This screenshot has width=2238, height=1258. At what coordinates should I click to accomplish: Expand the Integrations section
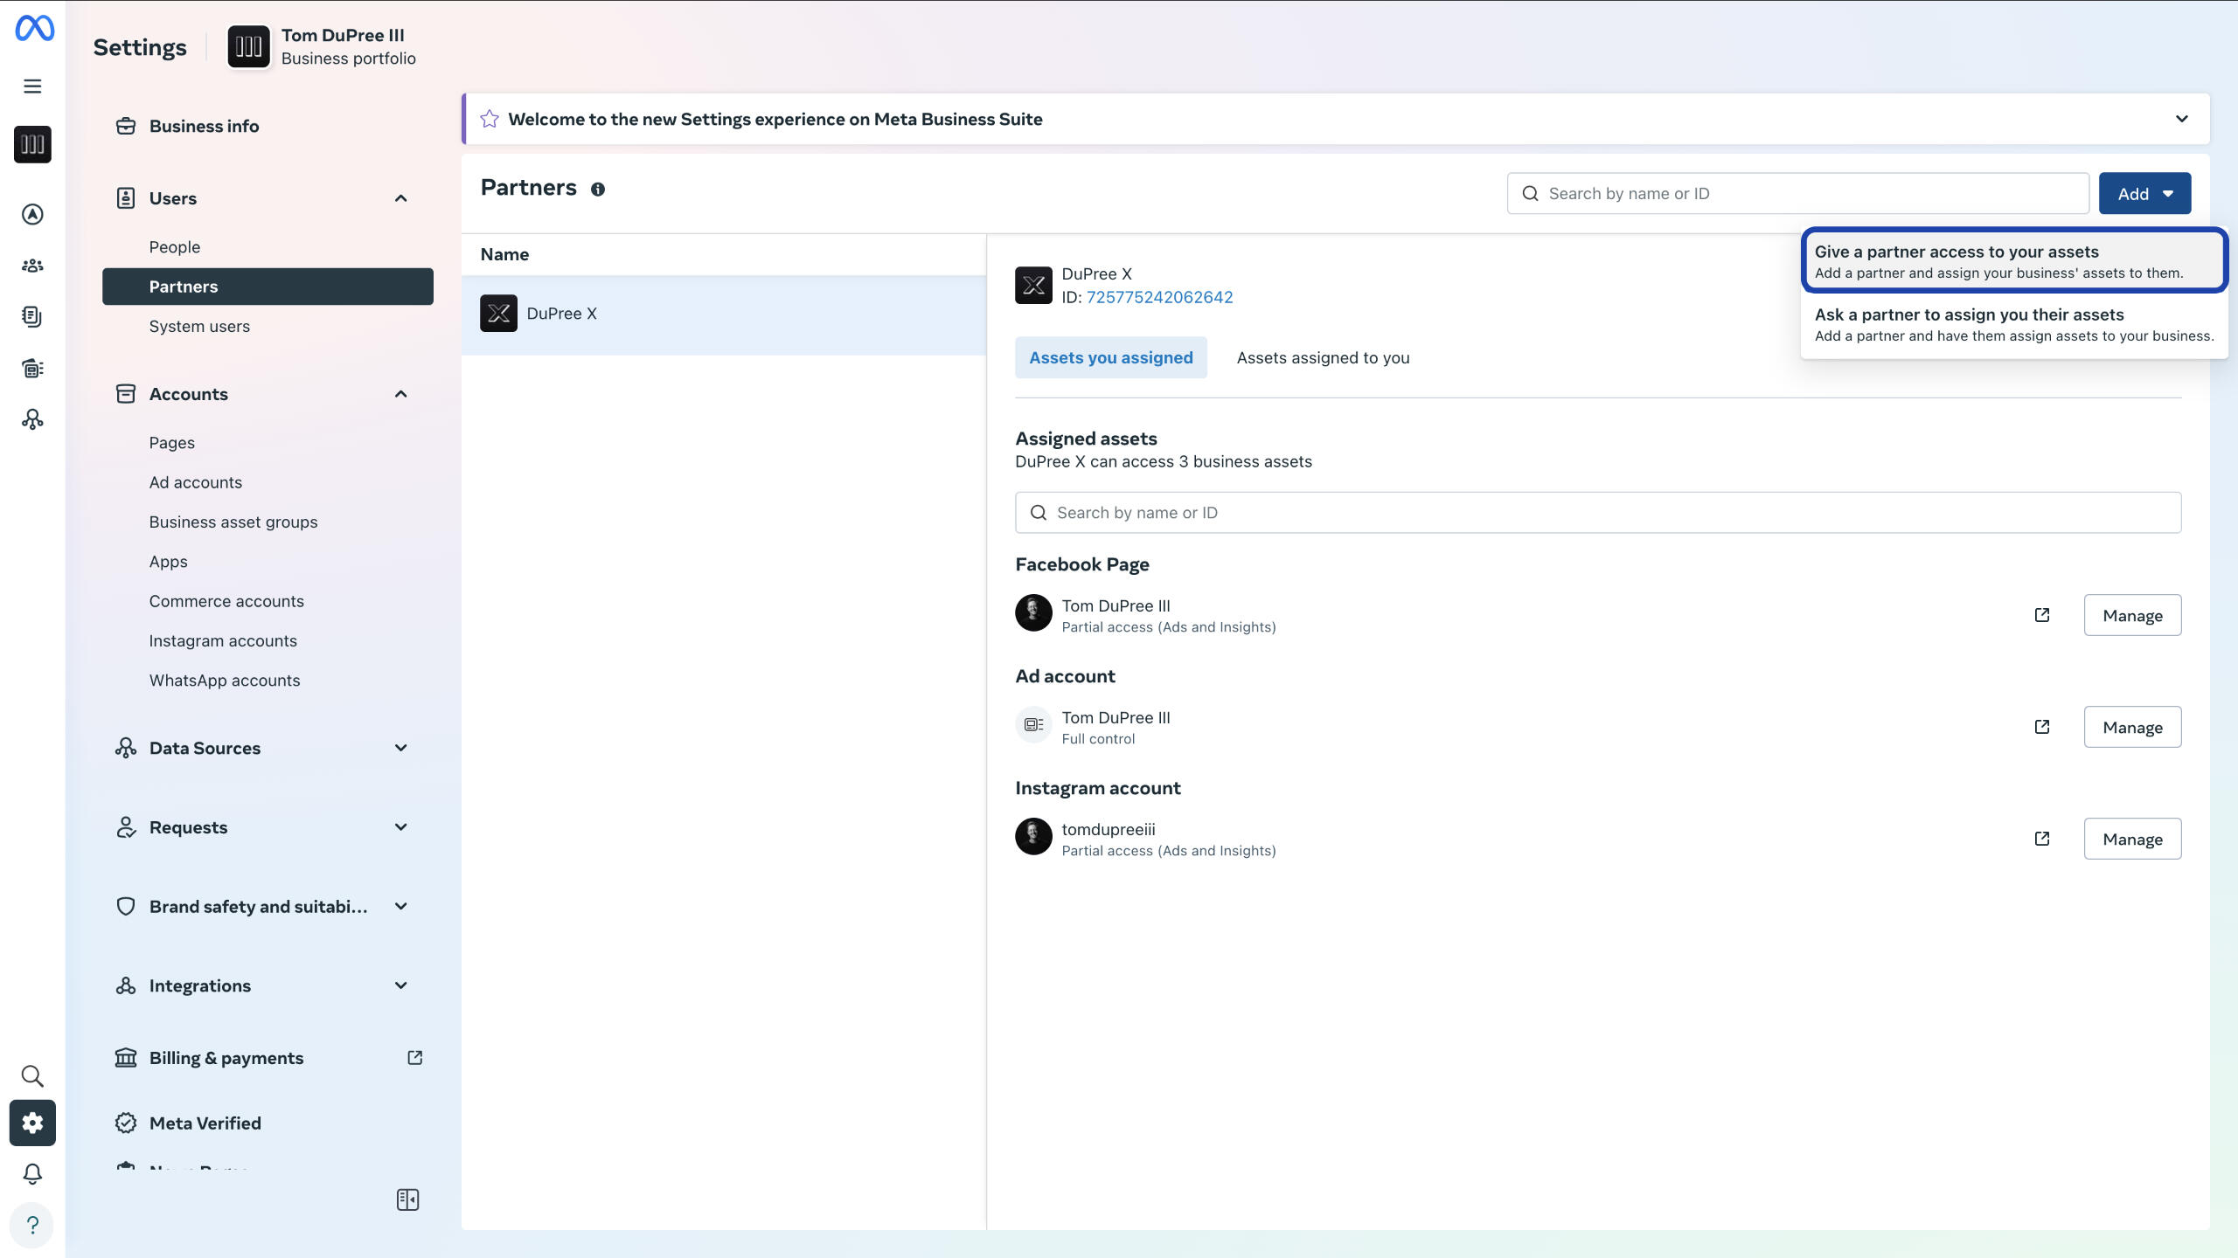[x=400, y=985]
